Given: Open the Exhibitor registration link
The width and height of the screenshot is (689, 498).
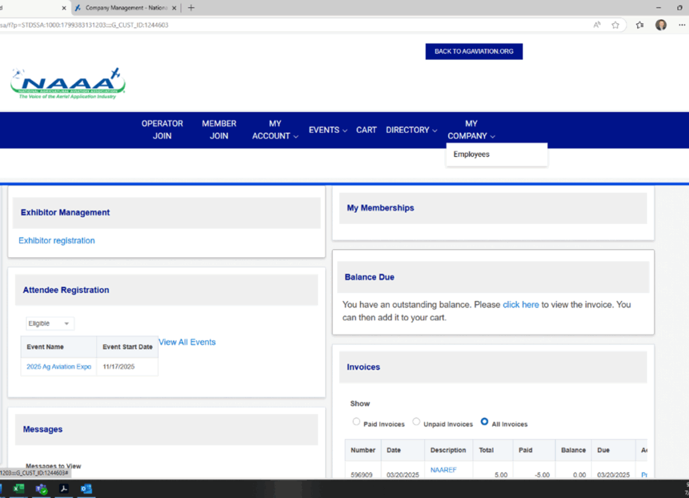Looking at the screenshot, I should pos(57,240).
